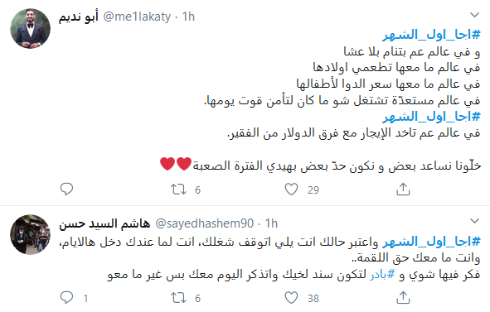Viewport: 490px width, 312px height.
Task: Share the second tweet via upload icon
Action: (403, 298)
